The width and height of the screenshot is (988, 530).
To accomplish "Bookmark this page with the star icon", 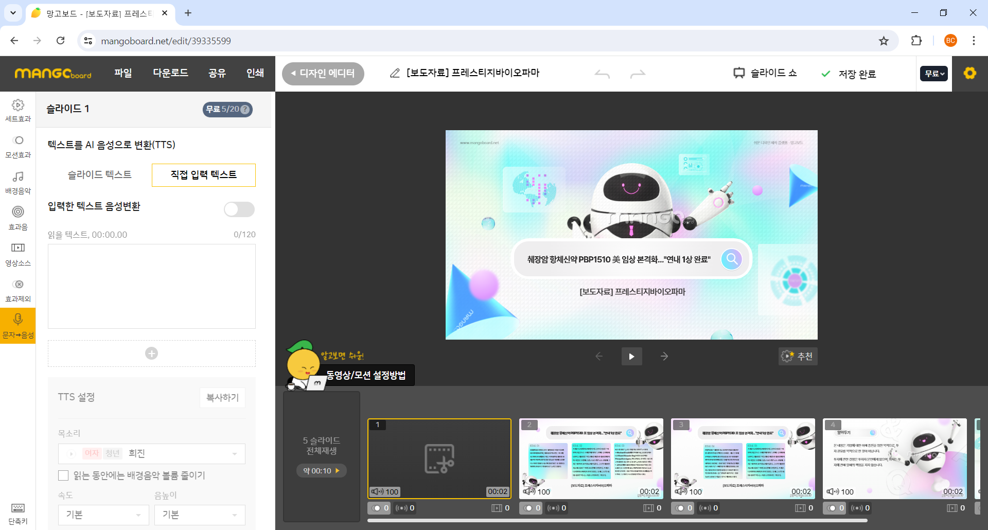I will [884, 41].
